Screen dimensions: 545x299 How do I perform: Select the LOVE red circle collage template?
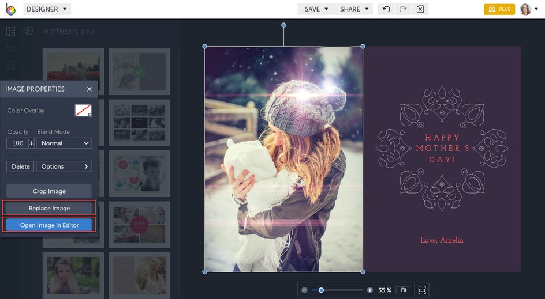click(x=139, y=225)
